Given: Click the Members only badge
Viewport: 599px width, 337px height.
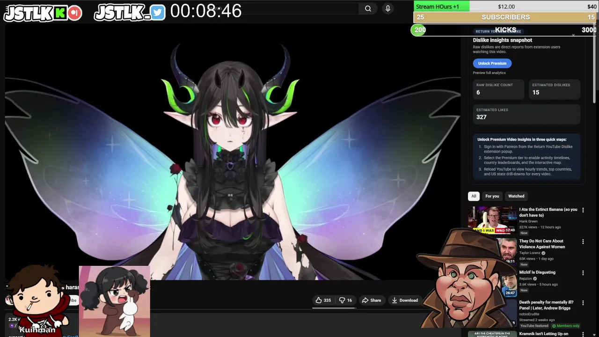Looking at the screenshot, I should pos(566,326).
